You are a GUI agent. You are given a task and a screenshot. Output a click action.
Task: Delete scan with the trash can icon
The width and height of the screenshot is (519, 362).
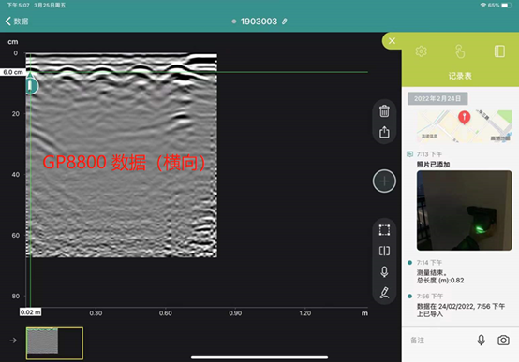[384, 111]
